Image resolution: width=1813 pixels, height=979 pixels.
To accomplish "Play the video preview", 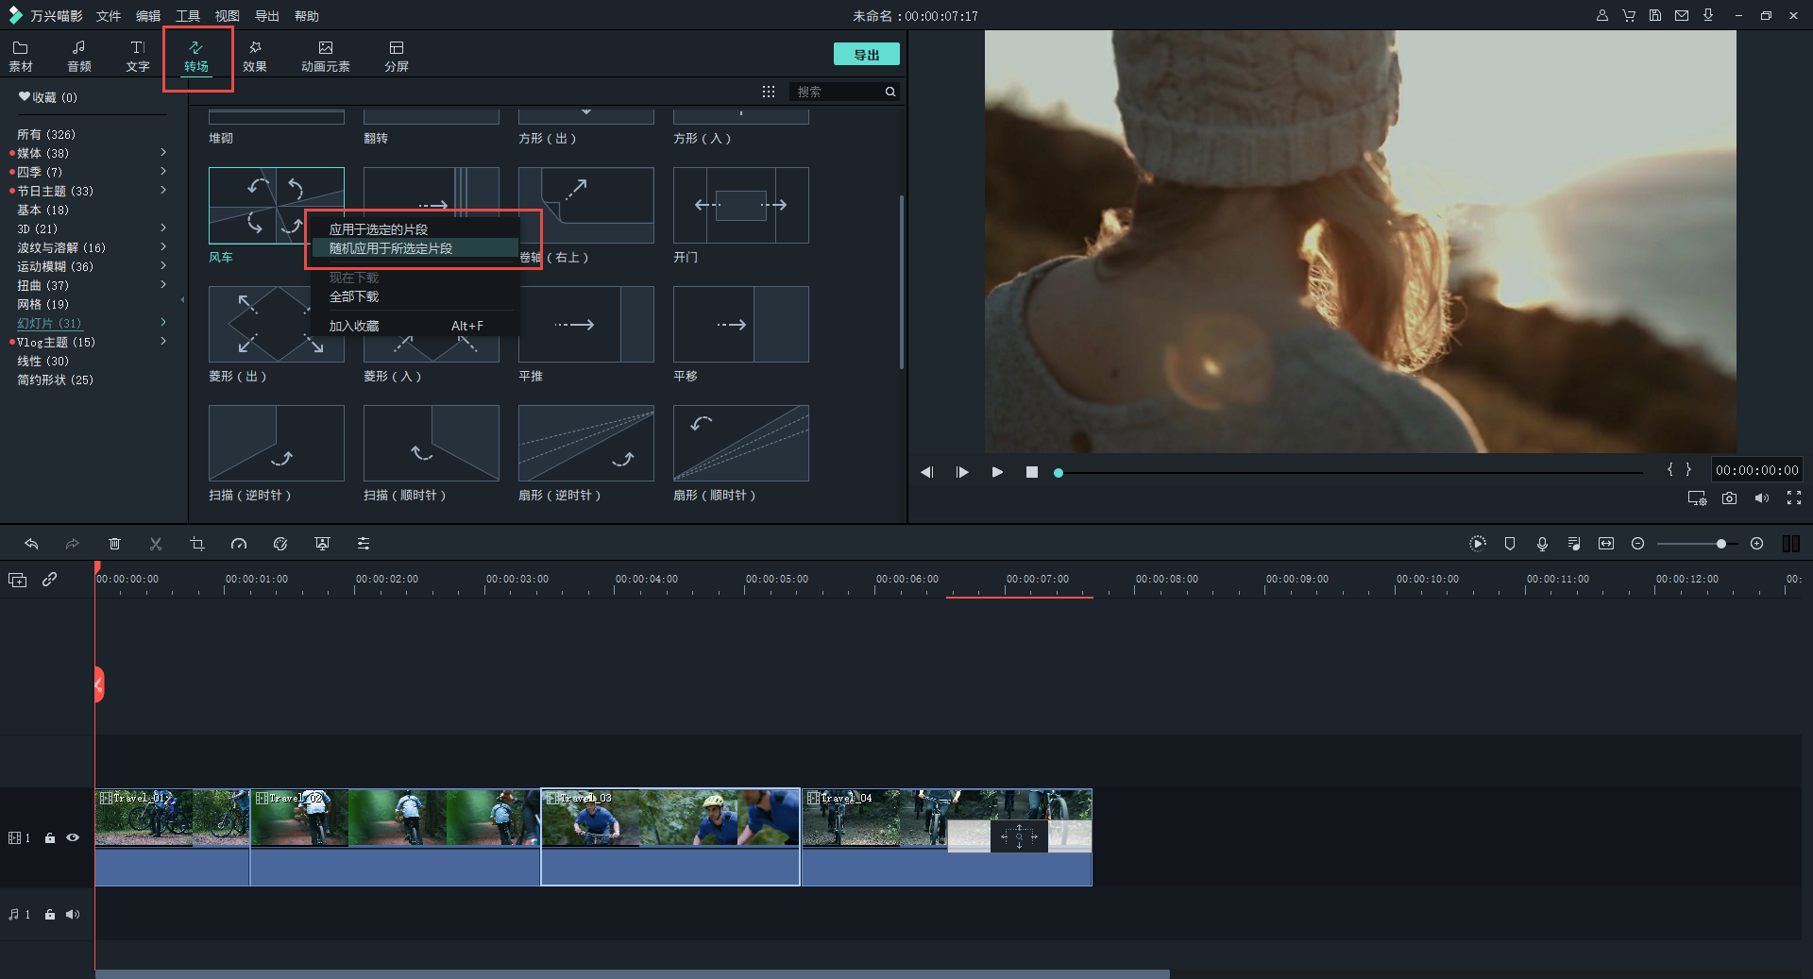I will (x=997, y=472).
